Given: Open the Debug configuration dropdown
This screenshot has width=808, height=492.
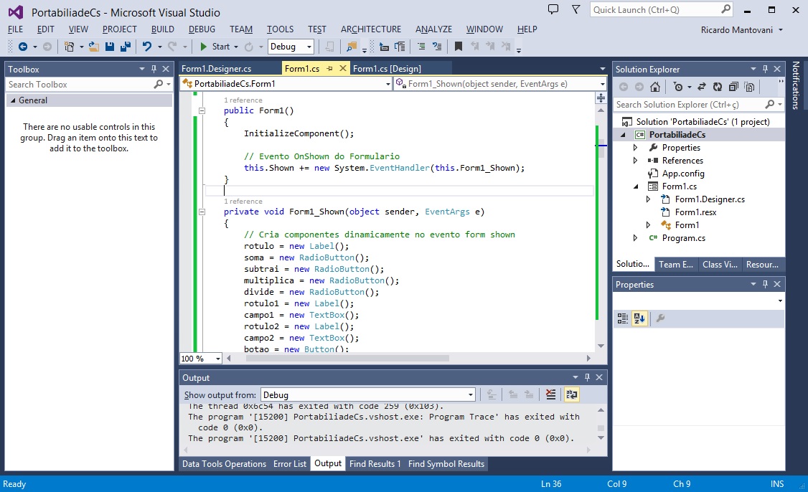Looking at the screenshot, I should point(291,47).
